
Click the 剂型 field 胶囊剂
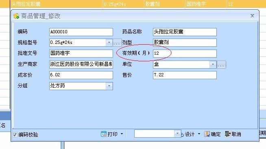point(185,43)
